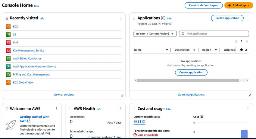Open the AWS Health widget menu
256x139 pixels.
(120, 109)
